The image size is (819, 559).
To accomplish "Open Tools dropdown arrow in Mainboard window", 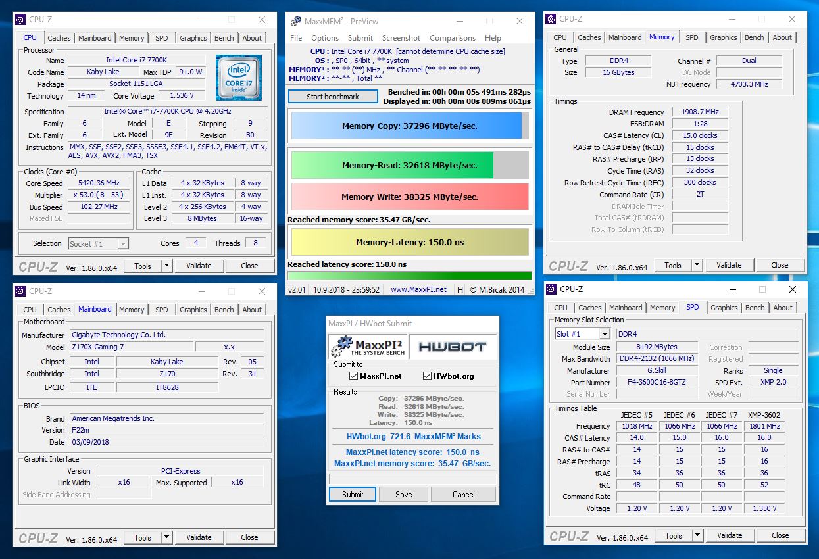I will (x=166, y=537).
